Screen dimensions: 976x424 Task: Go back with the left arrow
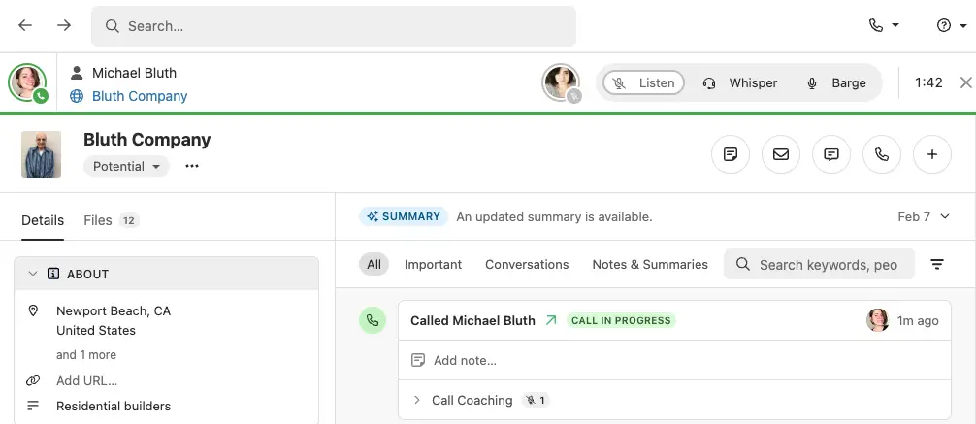coord(25,25)
